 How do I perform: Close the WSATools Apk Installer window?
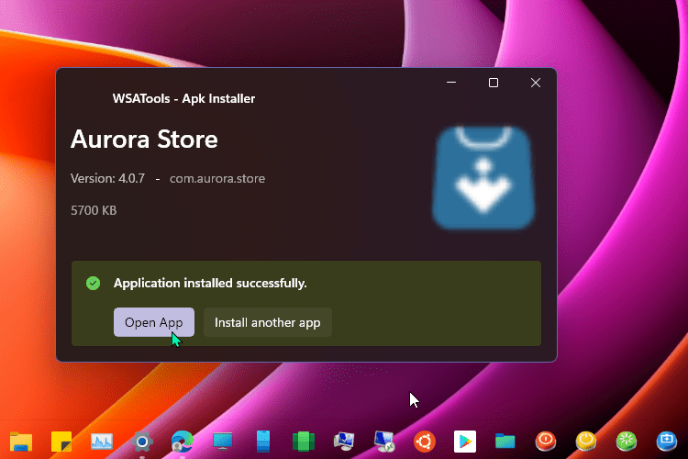click(x=536, y=83)
